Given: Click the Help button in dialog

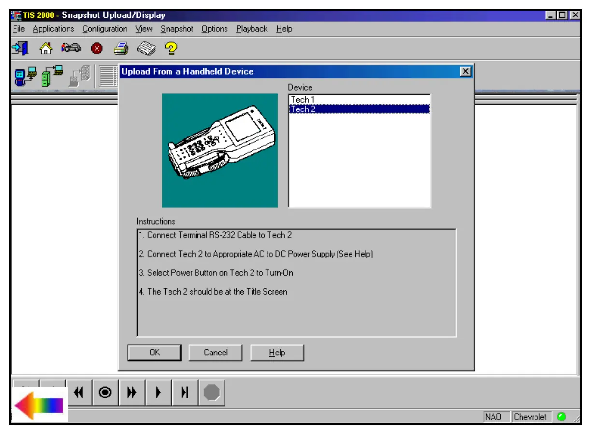Looking at the screenshot, I should (277, 353).
